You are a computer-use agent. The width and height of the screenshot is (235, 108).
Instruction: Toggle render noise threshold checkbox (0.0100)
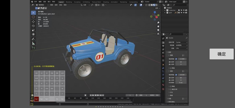(176, 75)
